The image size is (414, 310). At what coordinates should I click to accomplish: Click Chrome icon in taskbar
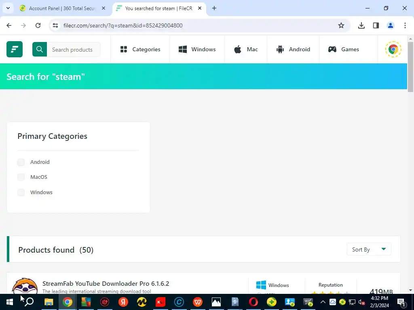point(68,302)
